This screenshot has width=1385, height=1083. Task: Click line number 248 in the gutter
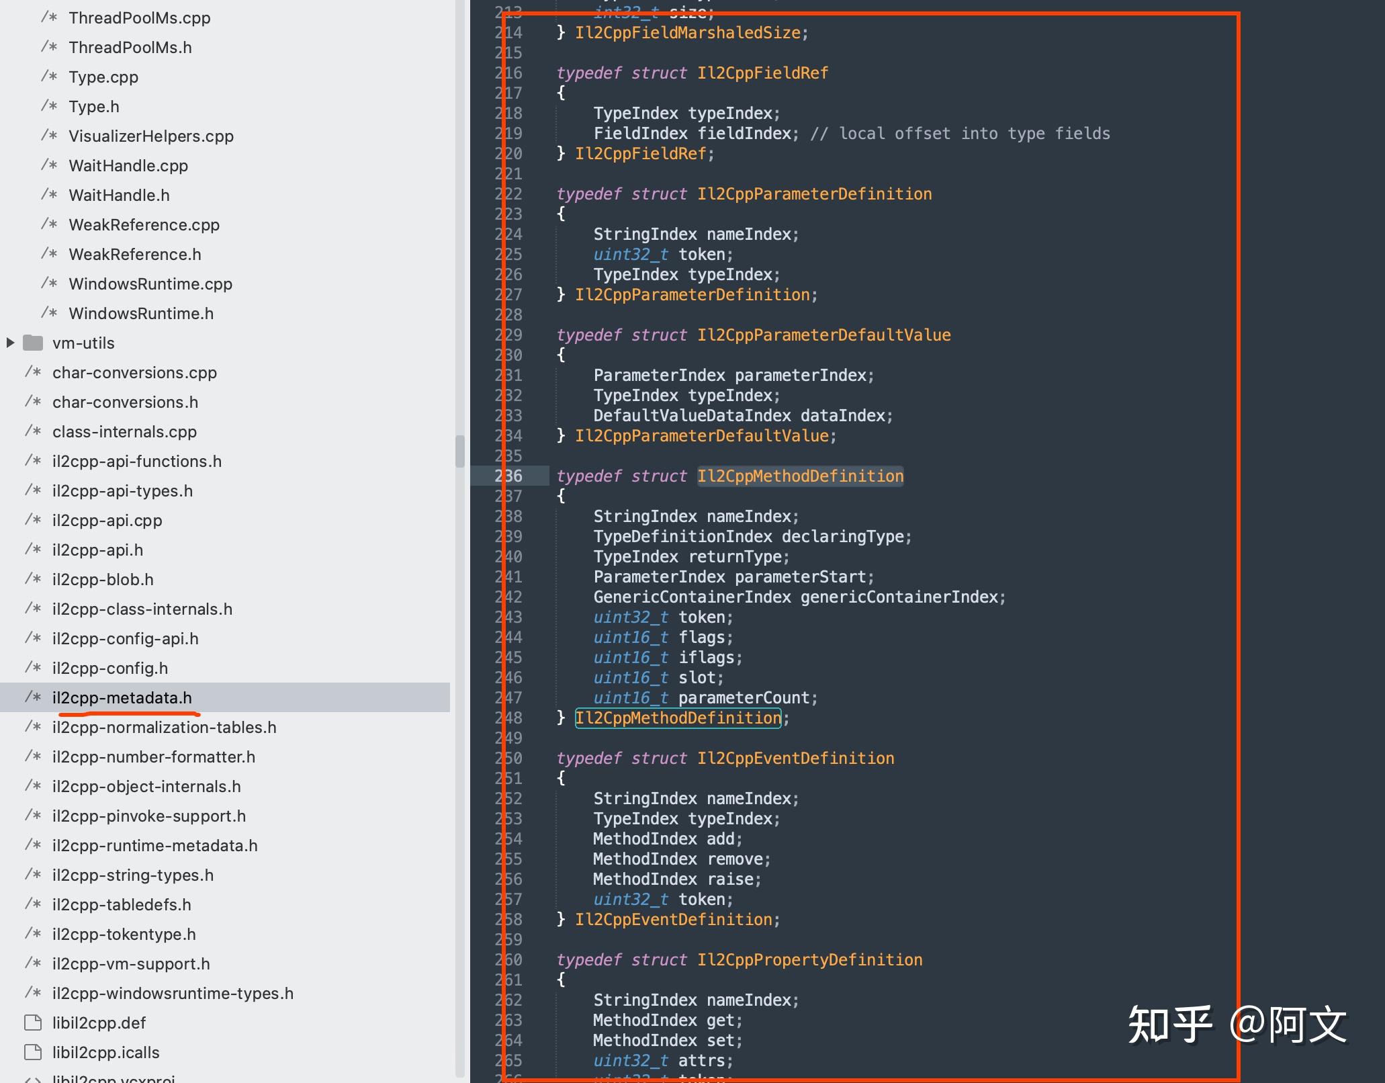[x=510, y=718]
